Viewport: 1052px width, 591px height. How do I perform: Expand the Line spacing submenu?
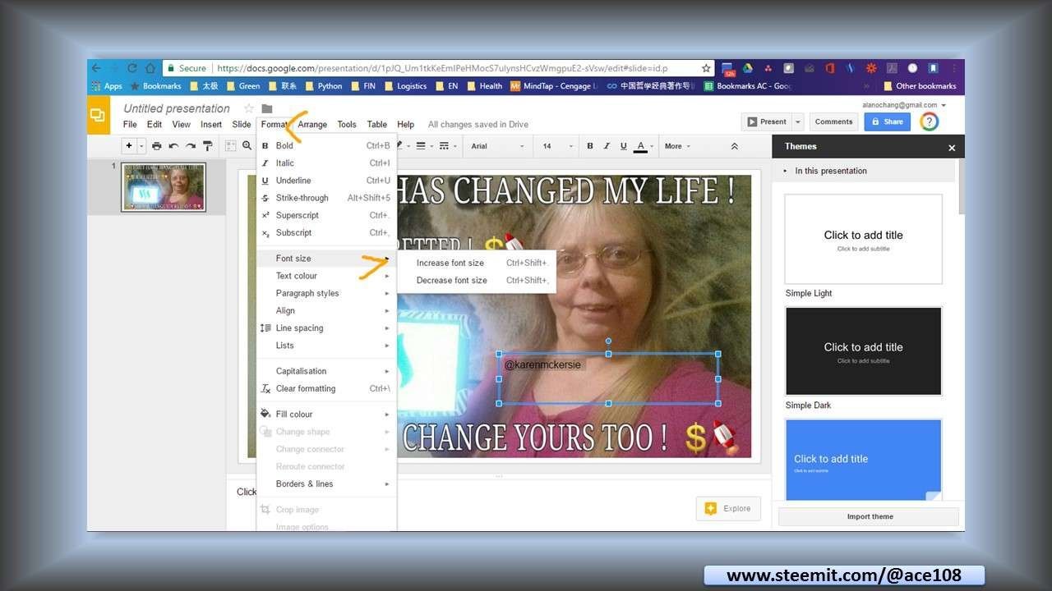(x=326, y=328)
